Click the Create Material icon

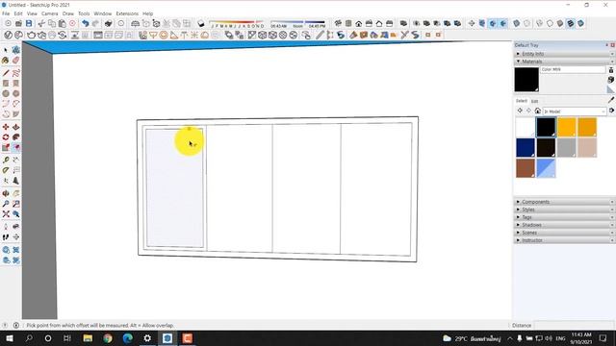point(611,80)
